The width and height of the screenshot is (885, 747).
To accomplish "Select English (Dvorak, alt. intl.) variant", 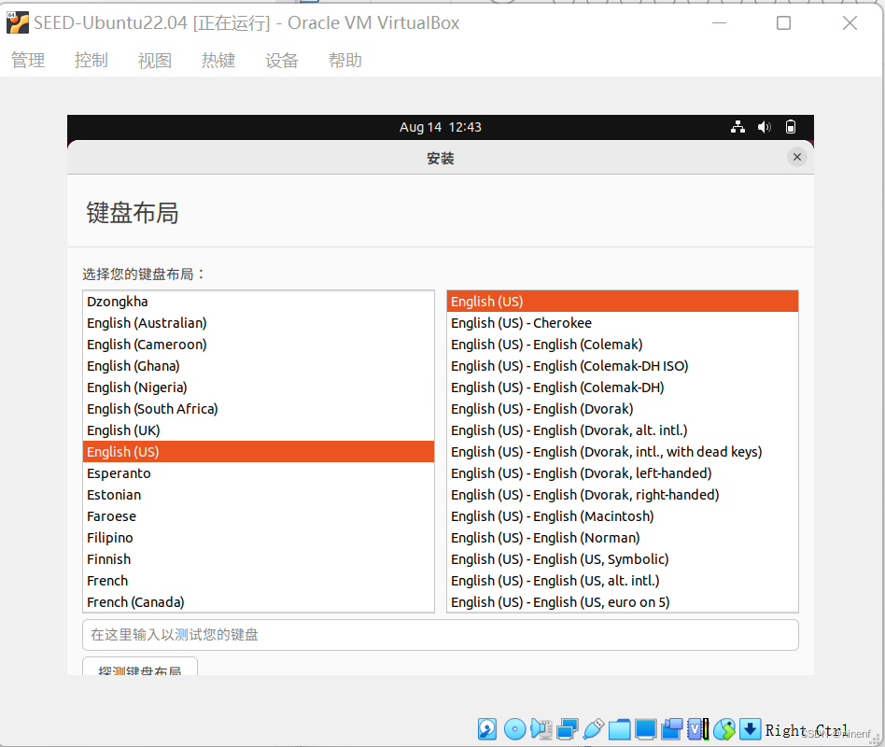I will [x=623, y=430].
